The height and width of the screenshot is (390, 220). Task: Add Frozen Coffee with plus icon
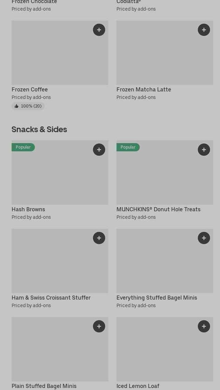[99, 30]
